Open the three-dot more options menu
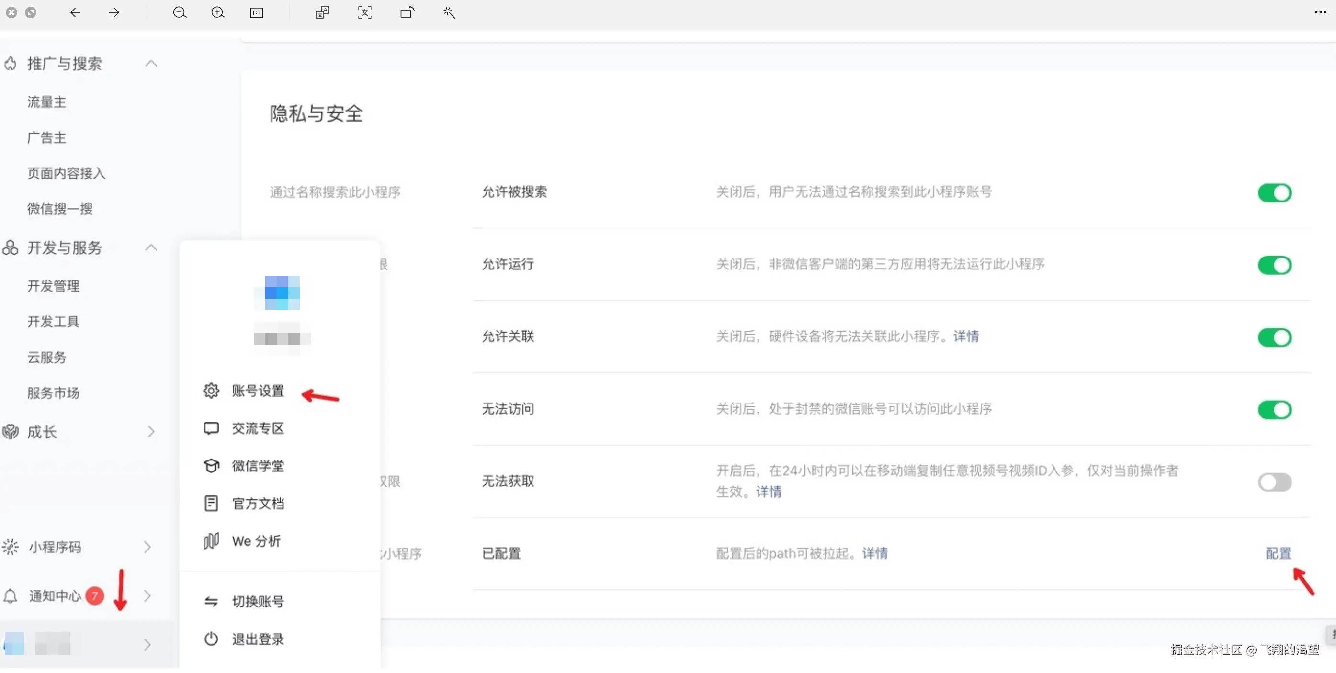This screenshot has height=673, width=1336. 1320,12
